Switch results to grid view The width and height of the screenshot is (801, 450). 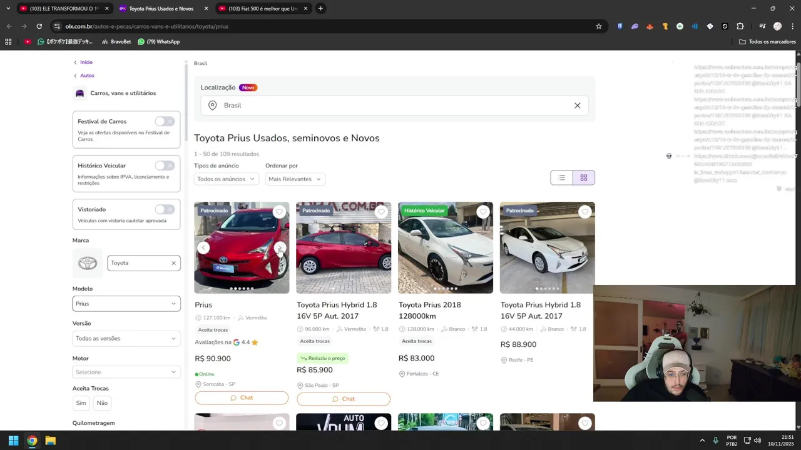[584, 177]
